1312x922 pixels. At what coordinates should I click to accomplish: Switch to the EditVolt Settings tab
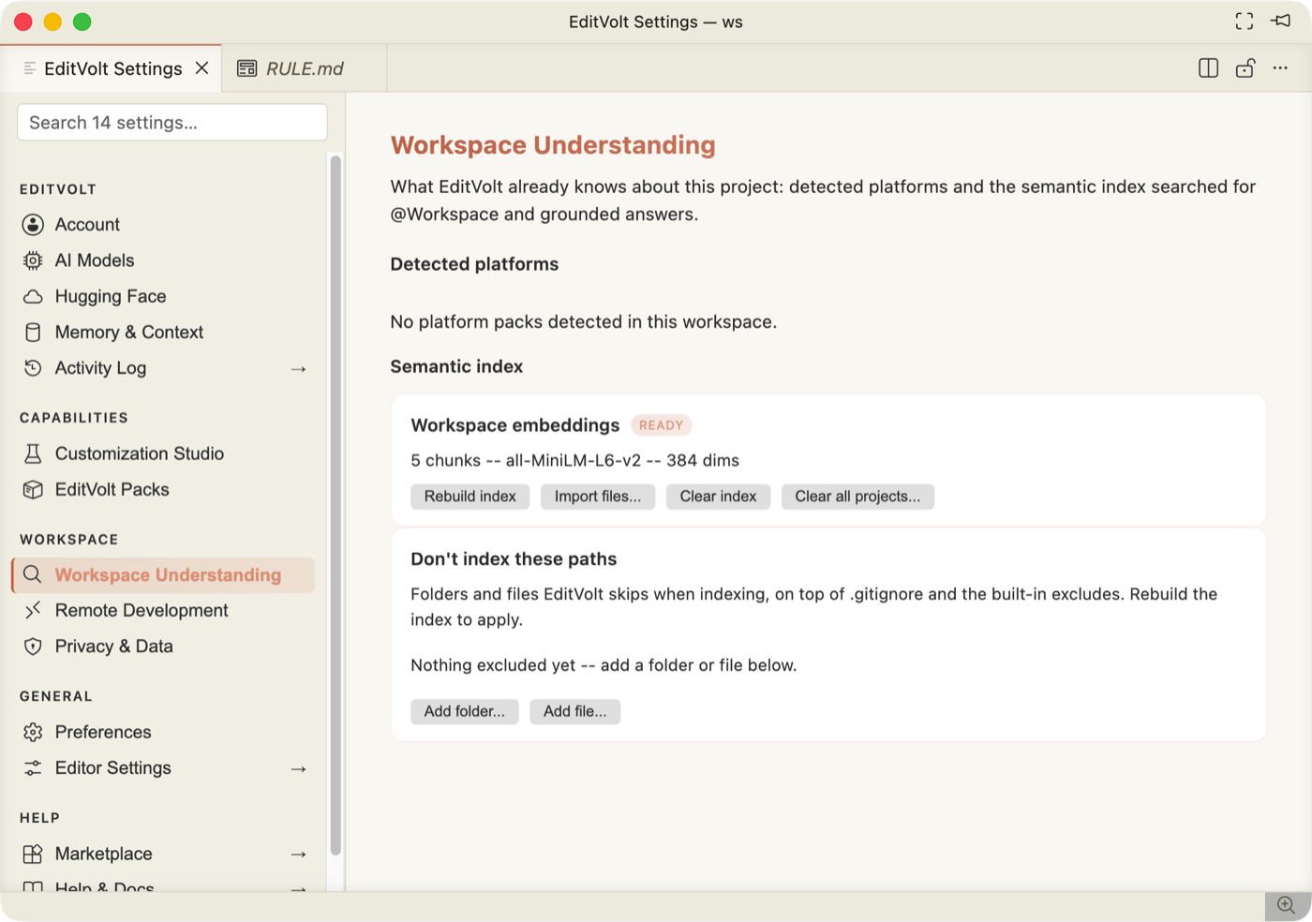click(x=111, y=68)
